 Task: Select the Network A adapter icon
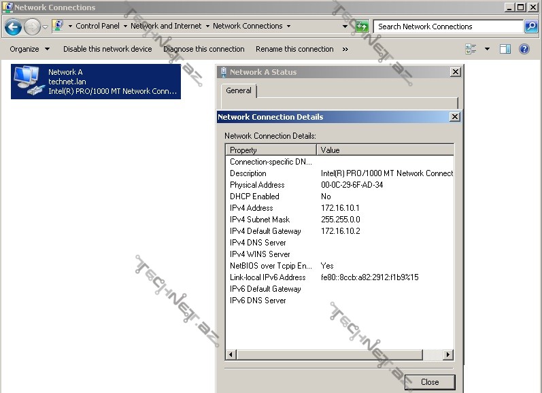(x=27, y=81)
